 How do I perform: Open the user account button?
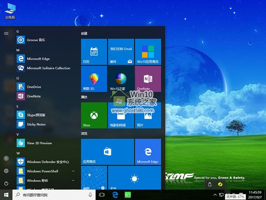(x=6, y=158)
